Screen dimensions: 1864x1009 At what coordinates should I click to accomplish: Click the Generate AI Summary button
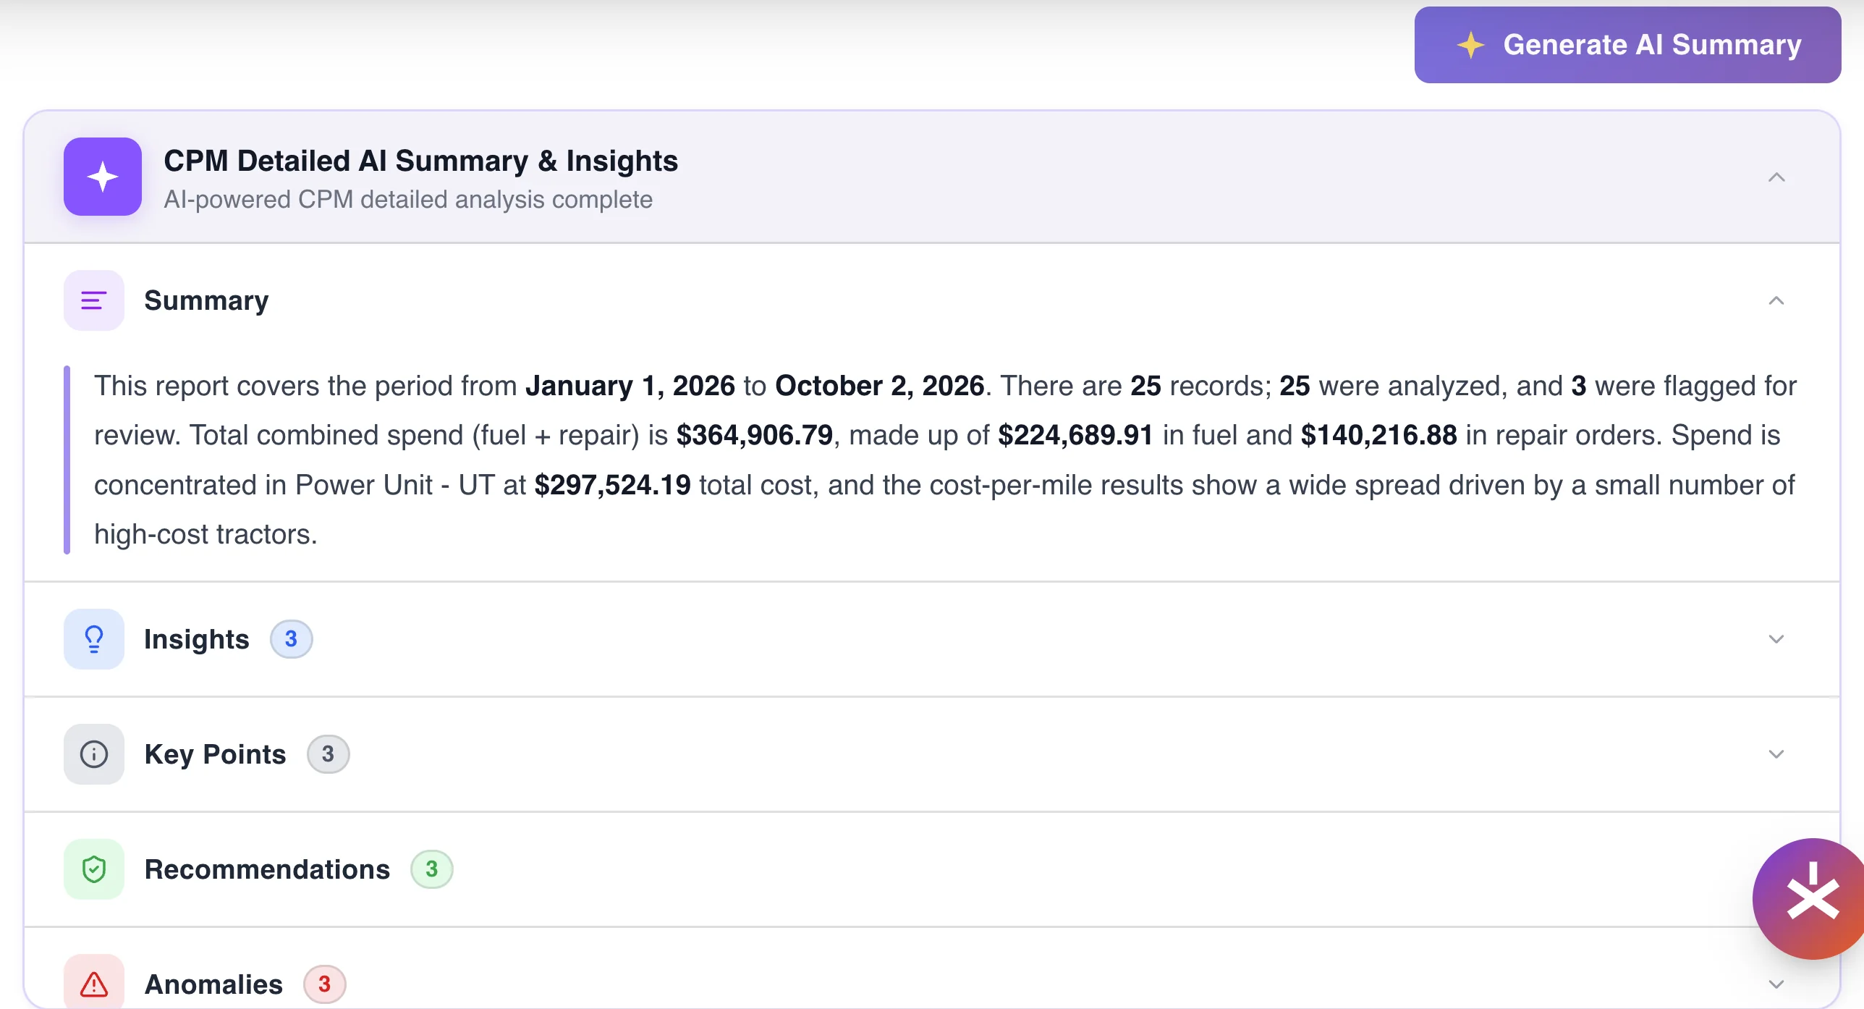pyautogui.click(x=1627, y=45)
